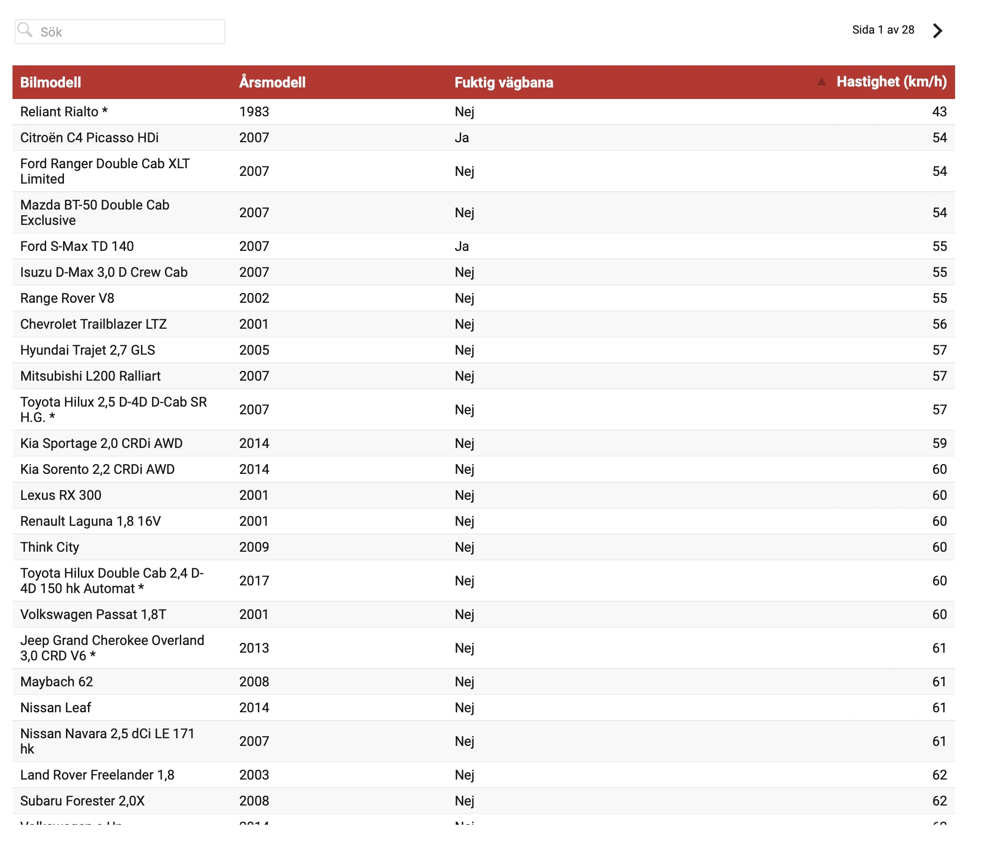Click Mazda BT-50 Double Cab Exclusive cell
983x843 pixels.
(x=95, y=212)
